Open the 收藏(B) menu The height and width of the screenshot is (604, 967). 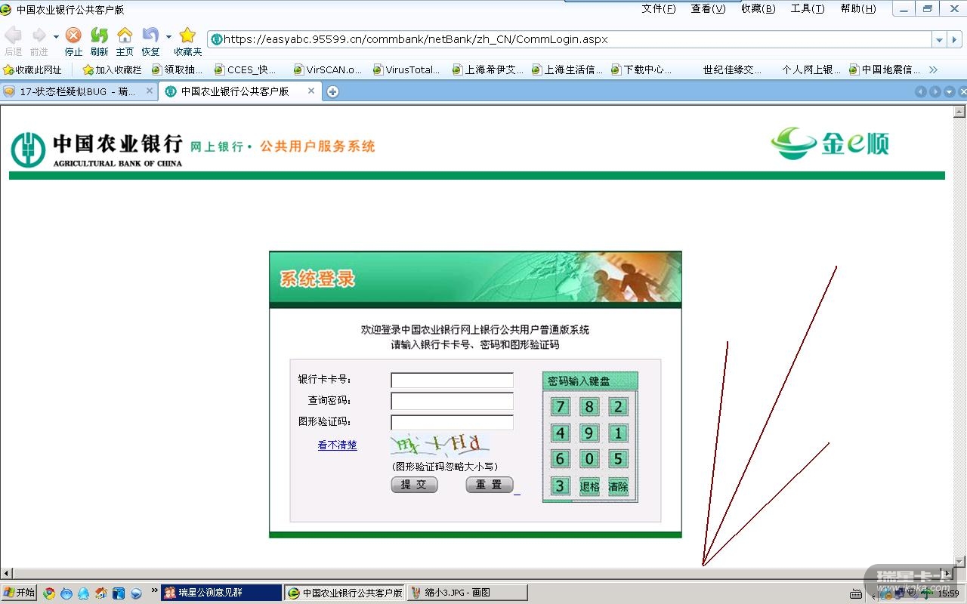pyautogui.click(x=758, y=9)
